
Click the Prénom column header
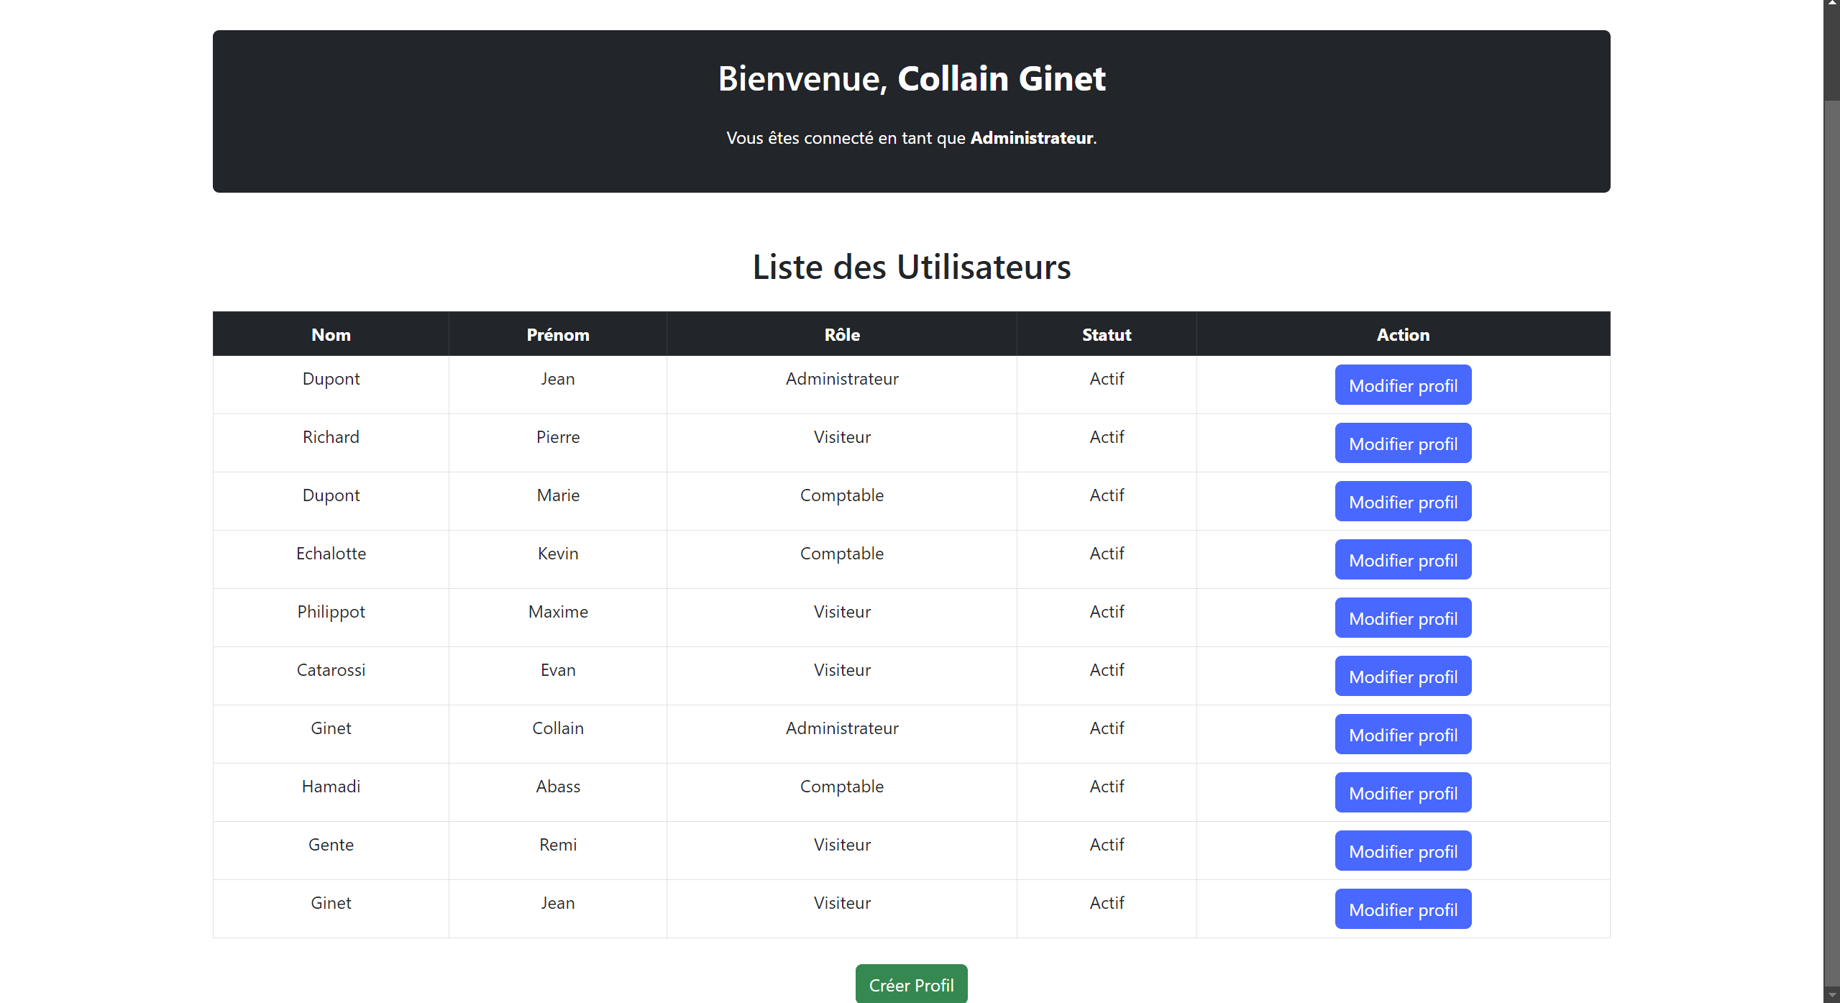tap(558, 334)
